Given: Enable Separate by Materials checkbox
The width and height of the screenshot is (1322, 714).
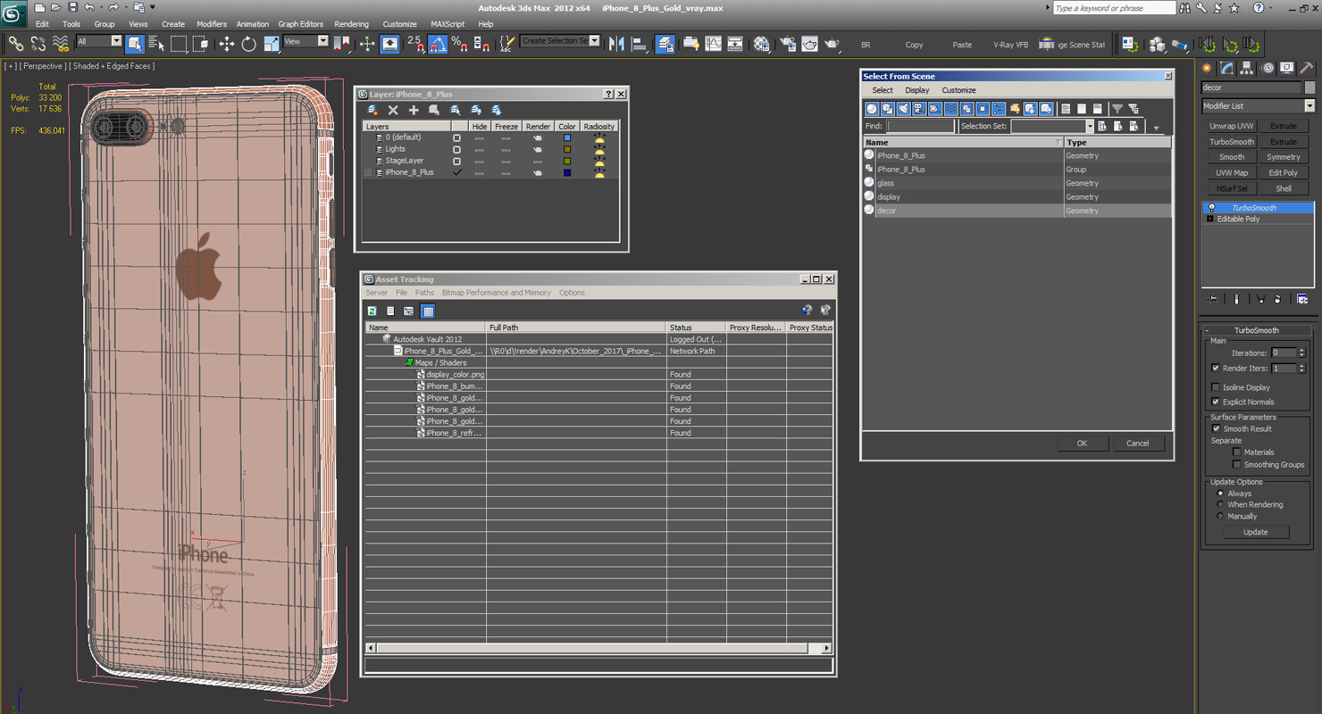Looking at the screenshot, I should click(x=1237, y=452).
